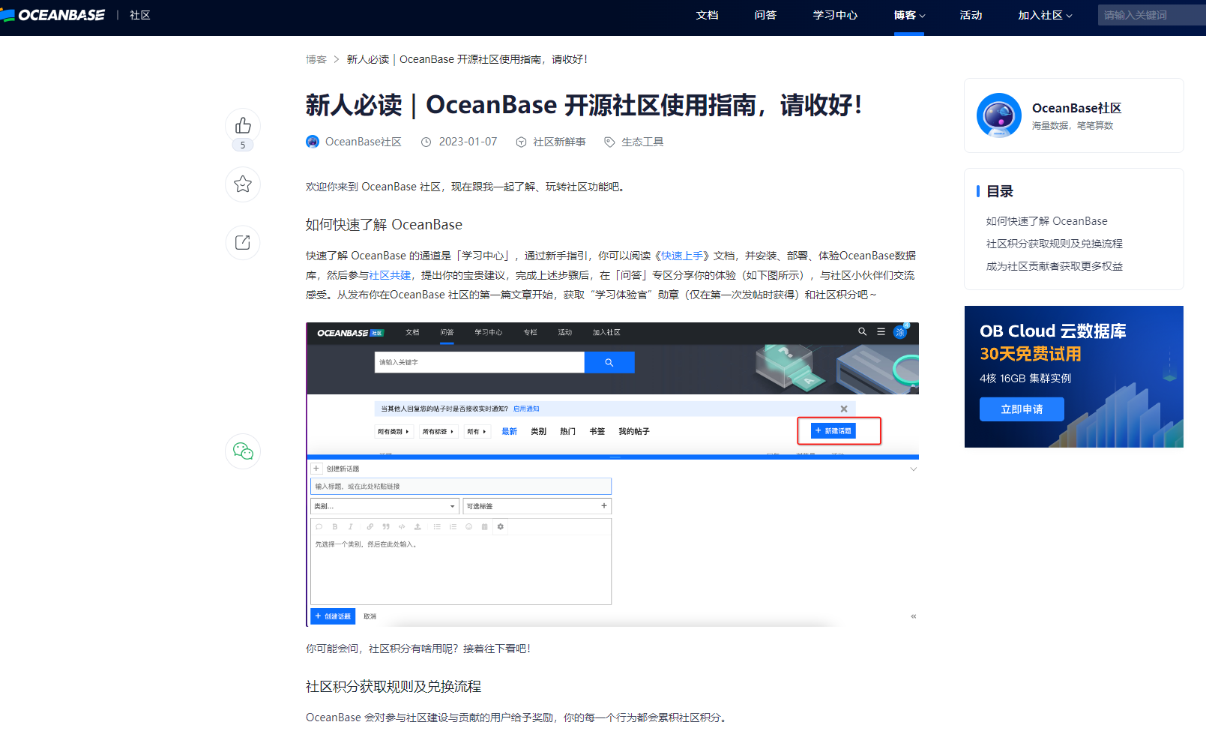Click the category icon beside 社区新鲜事

click(521, 142)
